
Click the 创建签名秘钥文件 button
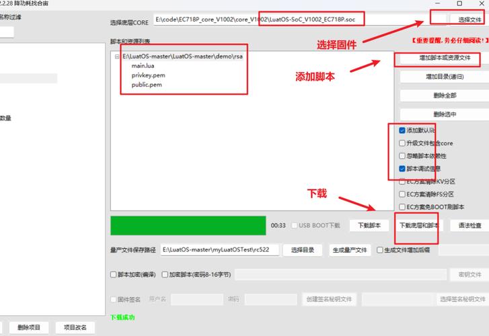[329, 300]
